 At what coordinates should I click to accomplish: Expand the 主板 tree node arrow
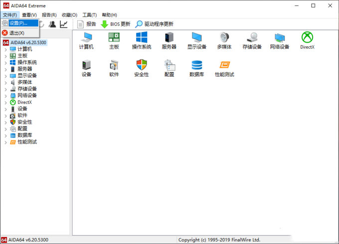click(6, 56)
